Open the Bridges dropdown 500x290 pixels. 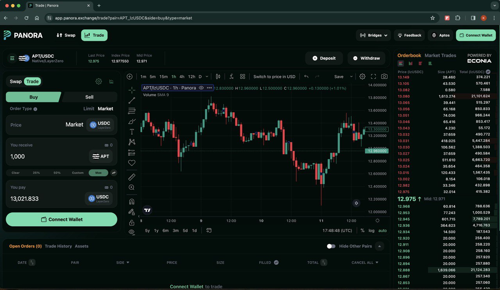tap(373, 35)
